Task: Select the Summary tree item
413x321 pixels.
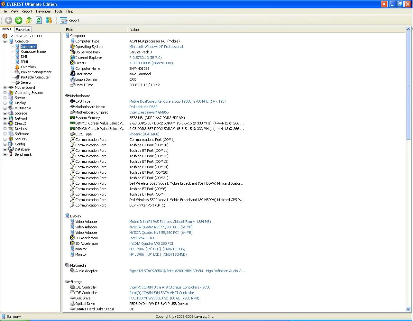Action: click(x=28, y=46)
